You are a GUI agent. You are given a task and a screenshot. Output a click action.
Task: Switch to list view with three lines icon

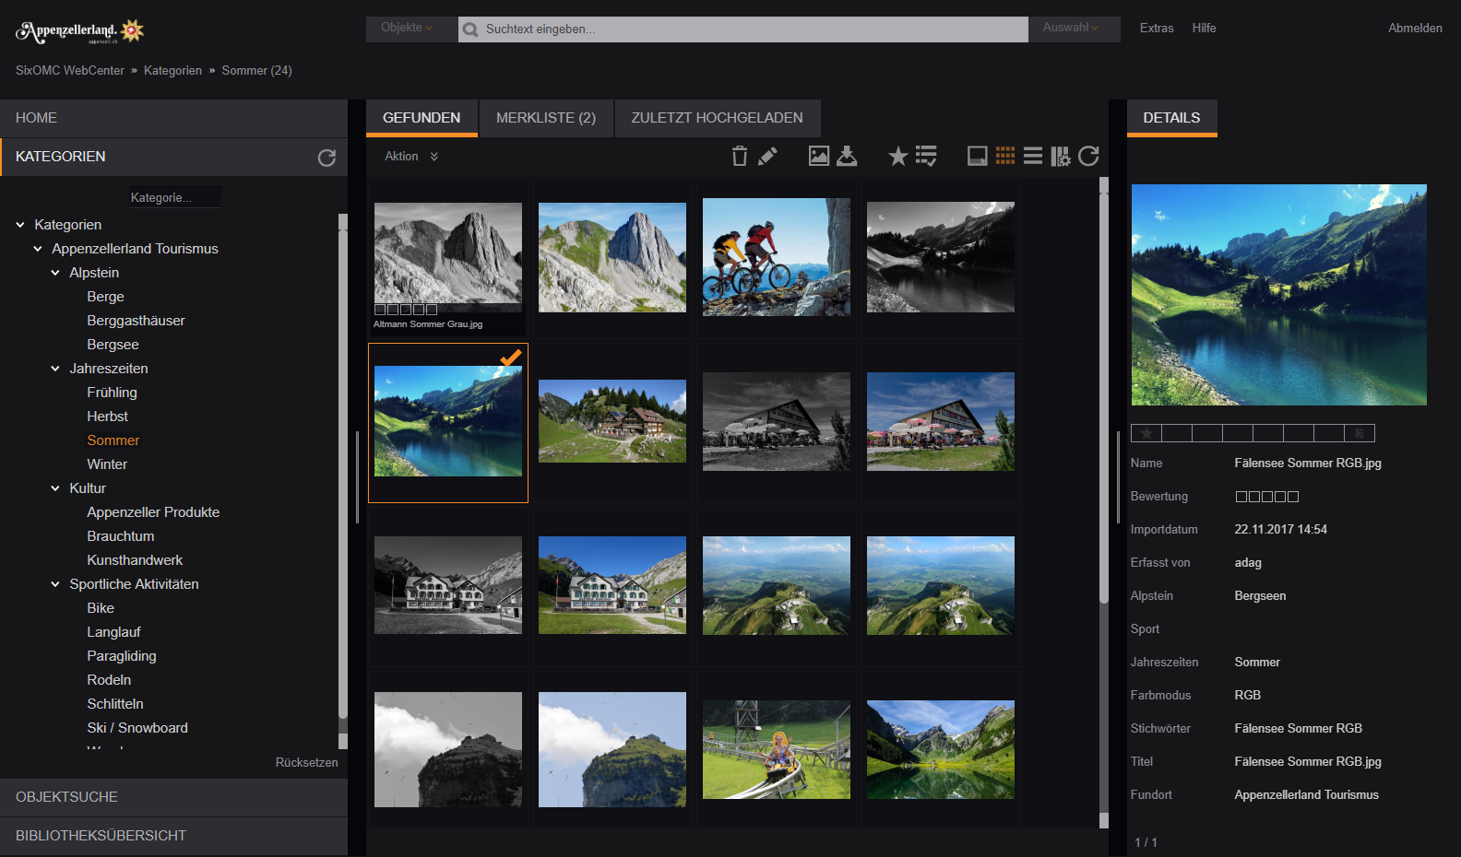point(1033,157)
